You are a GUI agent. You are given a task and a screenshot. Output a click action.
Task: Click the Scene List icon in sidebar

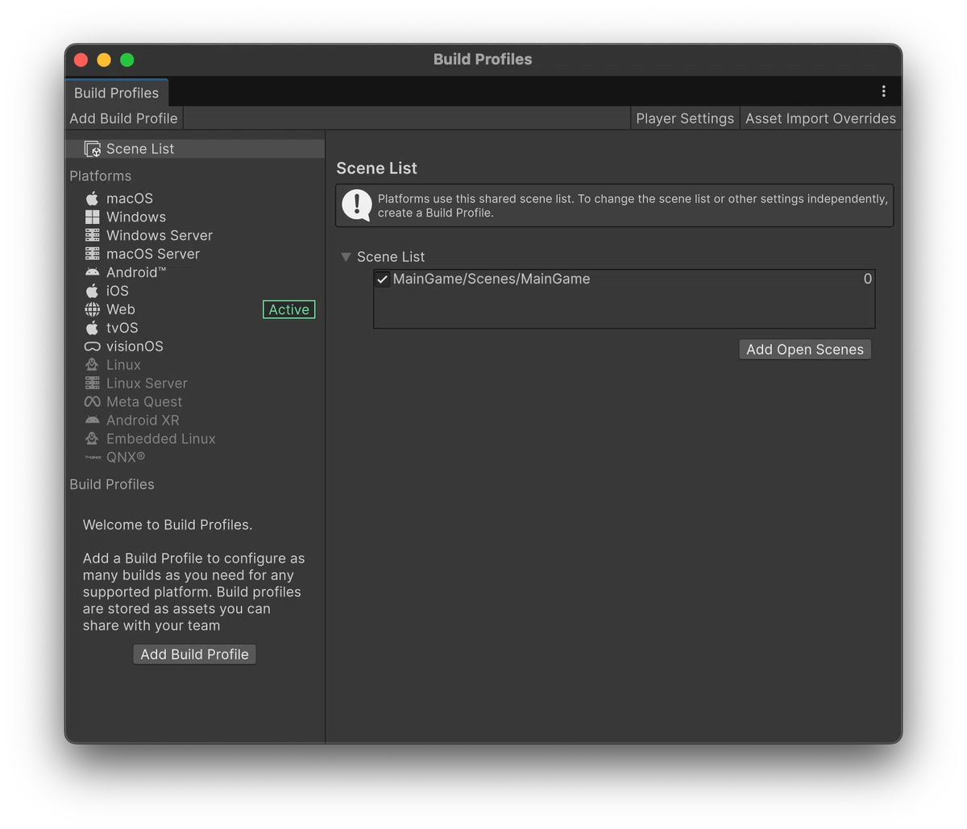[x=93, y=149]
